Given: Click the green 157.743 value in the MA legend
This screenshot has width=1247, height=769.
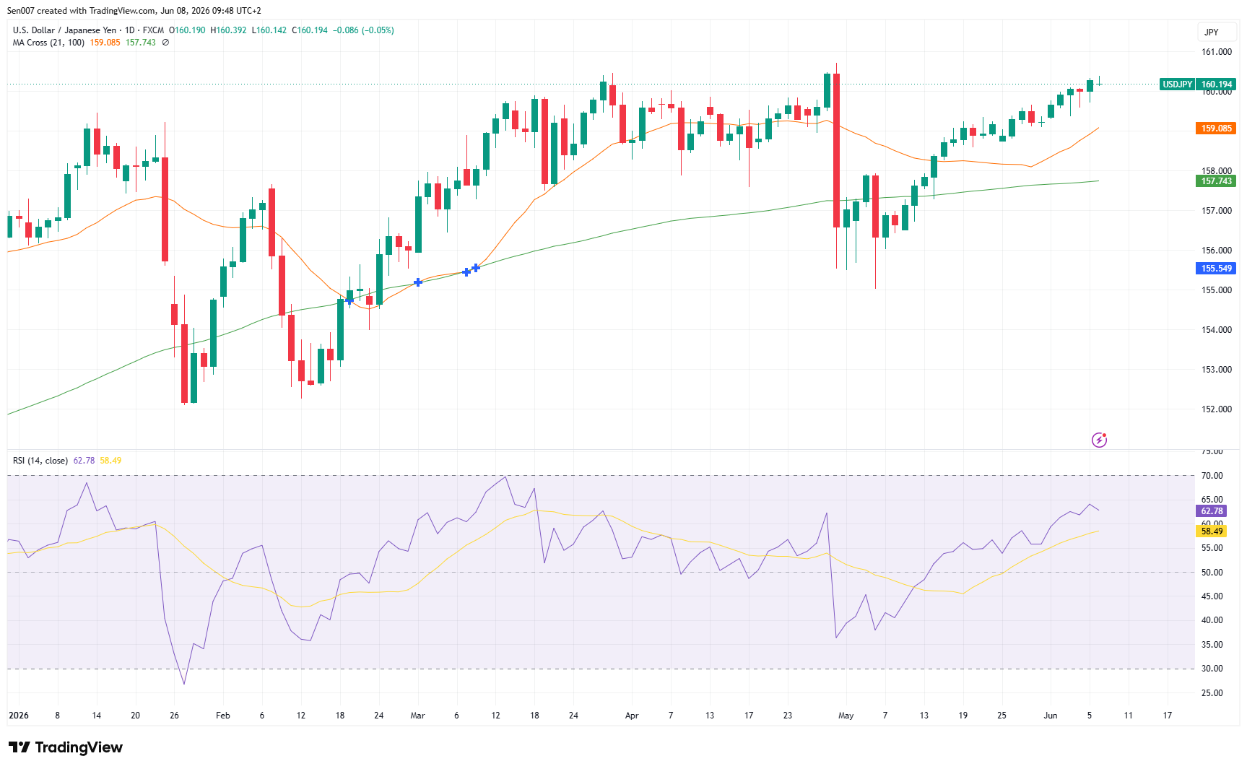Looking at the screenshot, I should point(141,43).
